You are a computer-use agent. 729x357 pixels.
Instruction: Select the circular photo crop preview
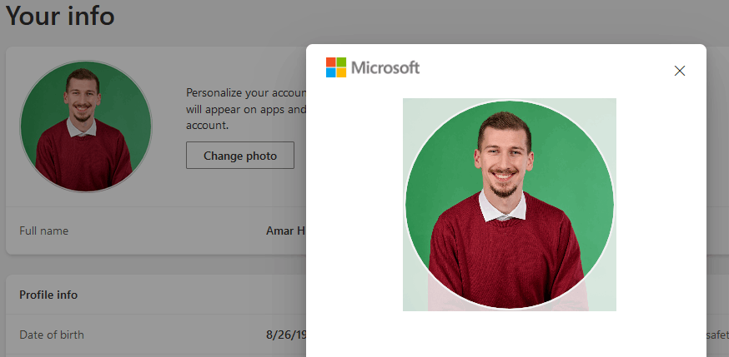coord(510,205)
